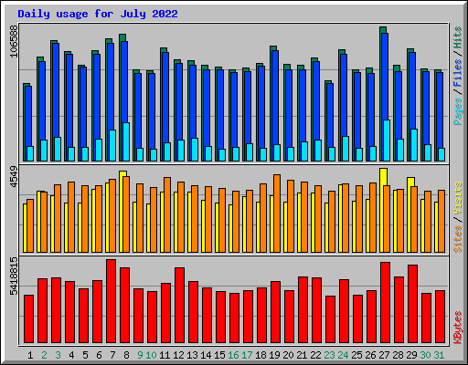Click the 'Daily usage for July 2022' title
Image resolution: width=468 pixels, height=365 pixels.
click(x=98, y=14)
